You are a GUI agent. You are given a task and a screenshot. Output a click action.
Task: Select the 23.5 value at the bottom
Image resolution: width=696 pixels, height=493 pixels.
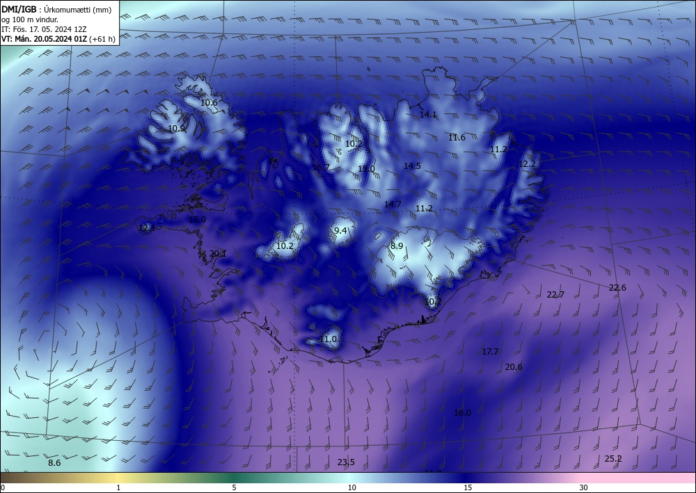pyautogui.click(x=346, y=462)
